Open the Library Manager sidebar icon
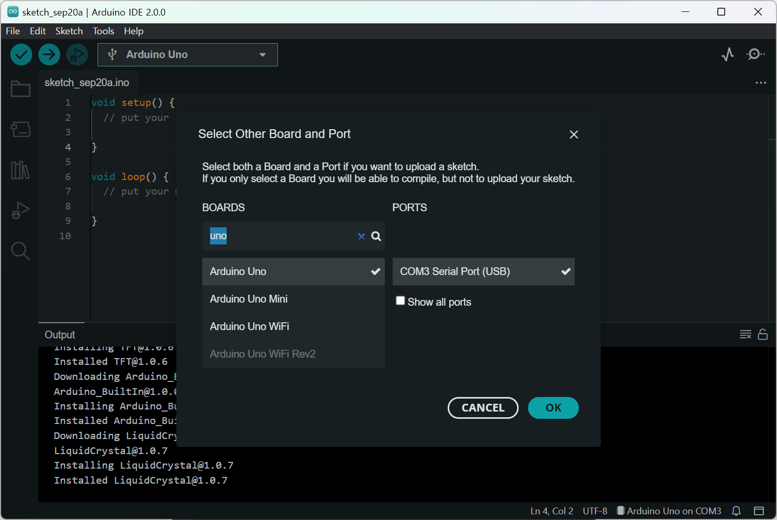Image resolution: width=777 pixels, height=520 pixels. pyautogui.click(x=21, y=170)
